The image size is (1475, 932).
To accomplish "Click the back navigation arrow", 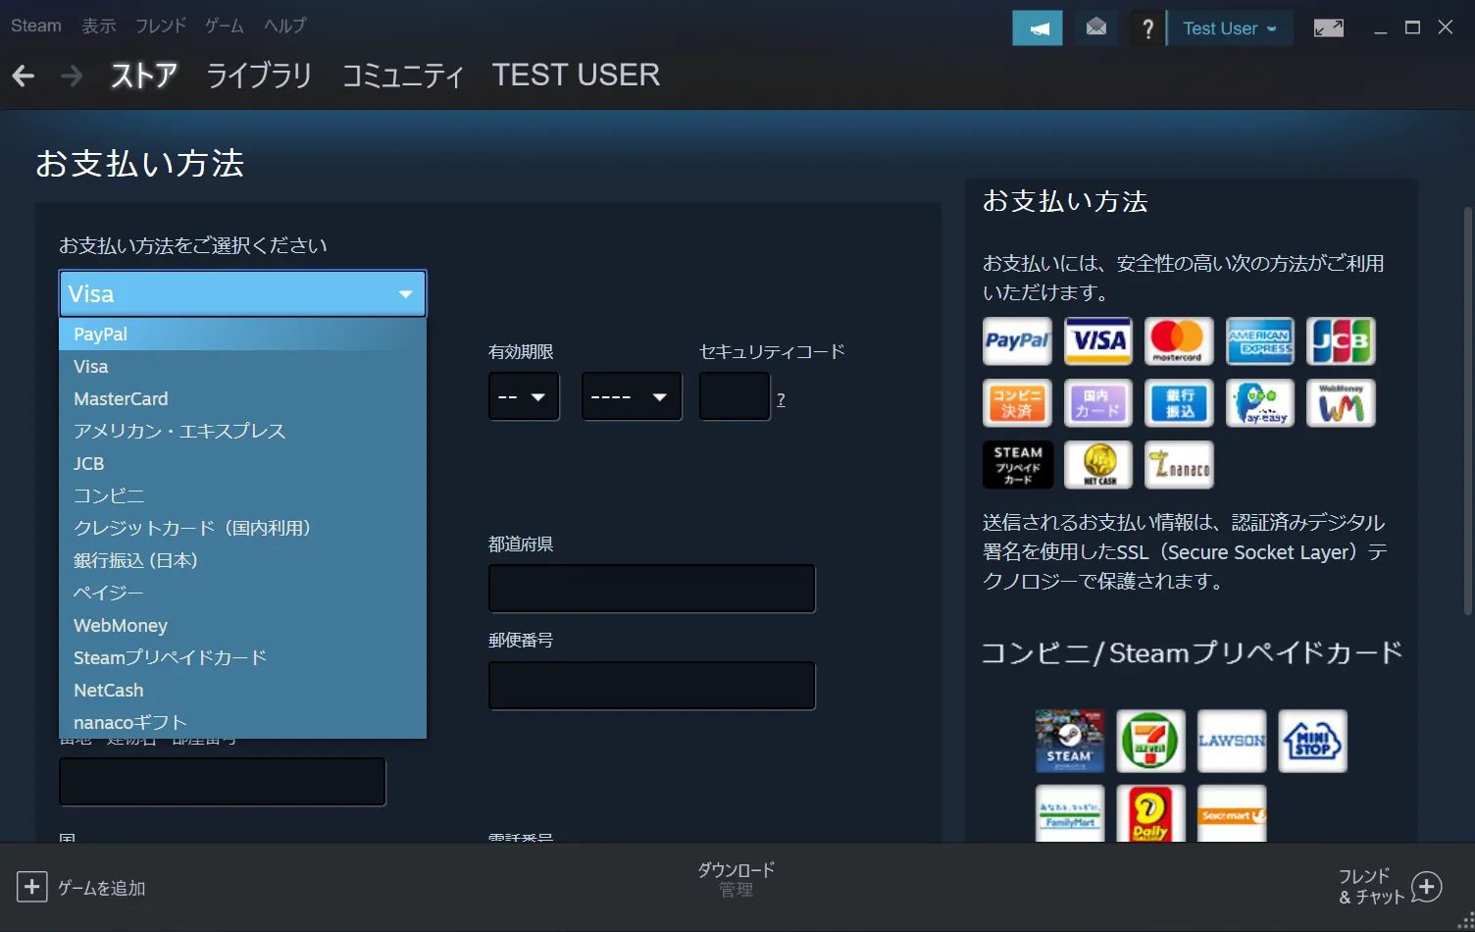I will (x=24, y=76).
